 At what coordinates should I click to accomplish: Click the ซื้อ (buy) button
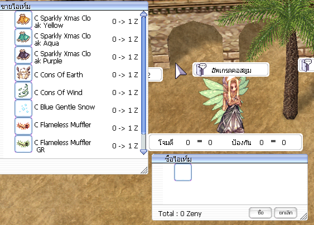[x=260, y=213]
